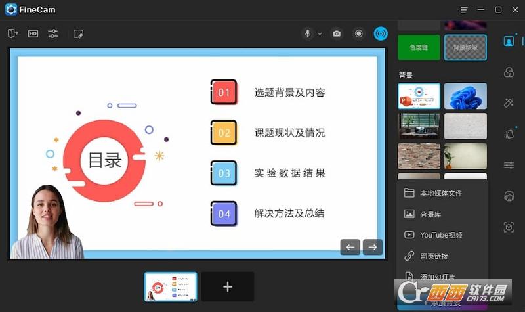Take a snapshot with camera icon
Screen dimensions: 525x312
337,33
